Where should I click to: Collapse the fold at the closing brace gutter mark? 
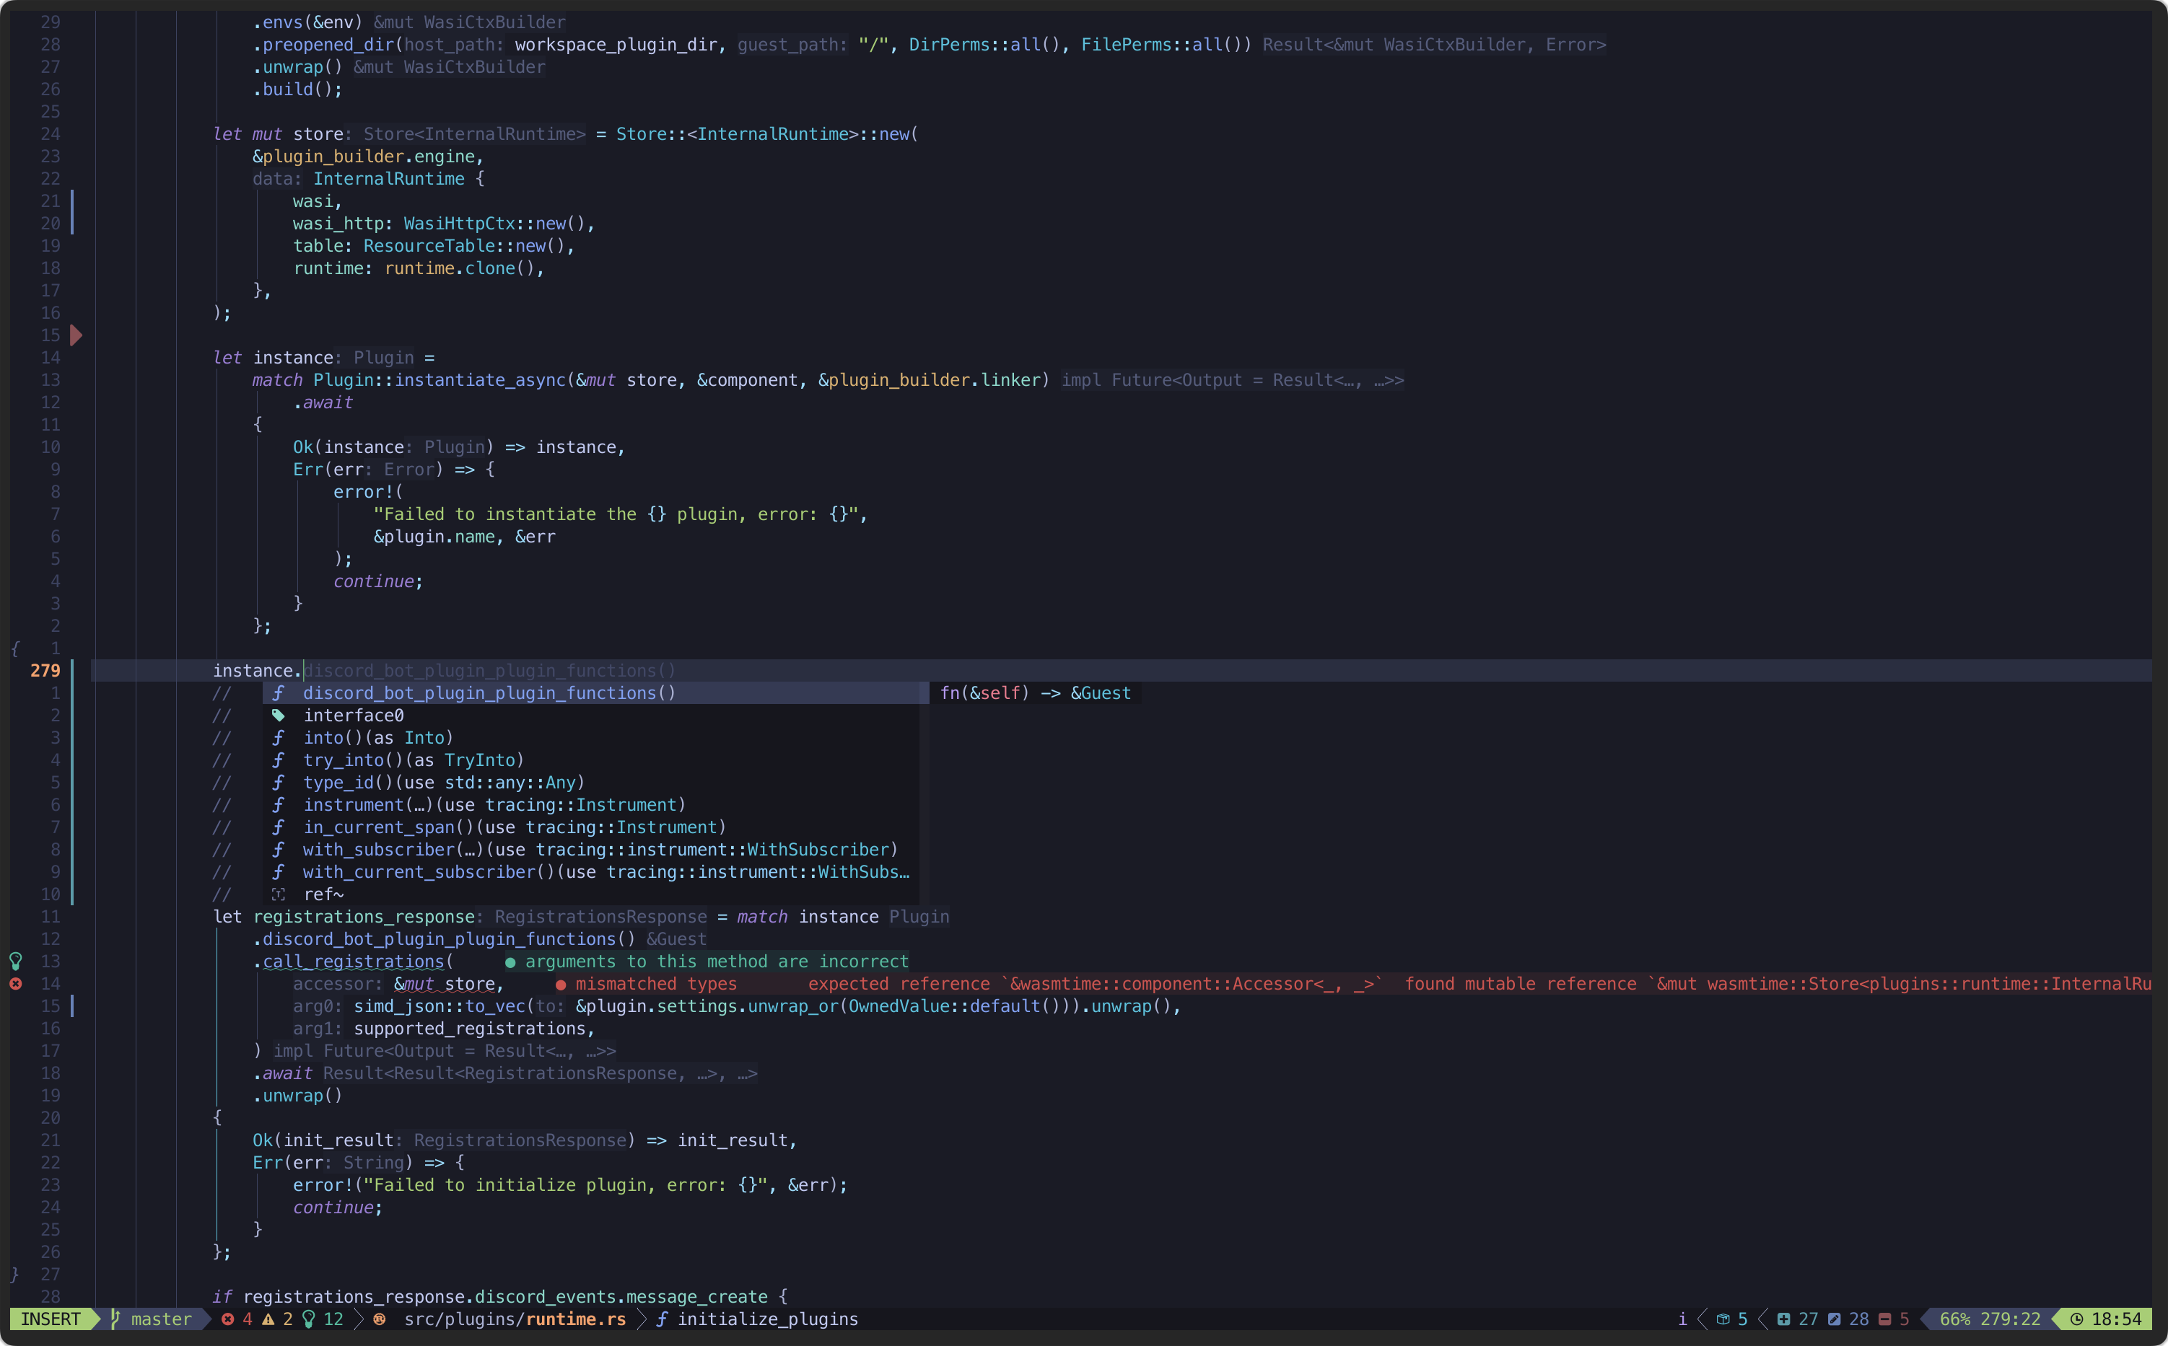pos(15,1274)
